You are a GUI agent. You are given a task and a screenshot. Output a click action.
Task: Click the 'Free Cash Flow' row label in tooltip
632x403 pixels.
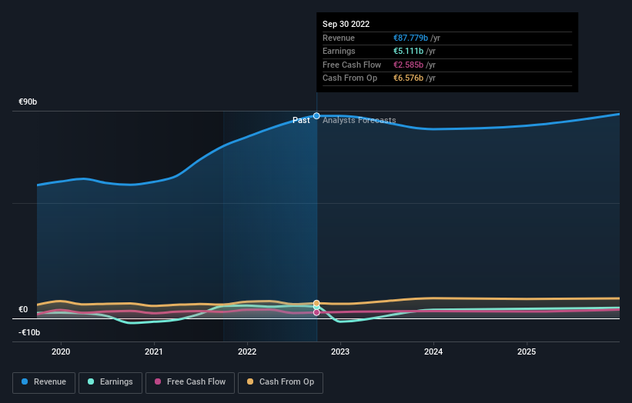tap(352, 65)
